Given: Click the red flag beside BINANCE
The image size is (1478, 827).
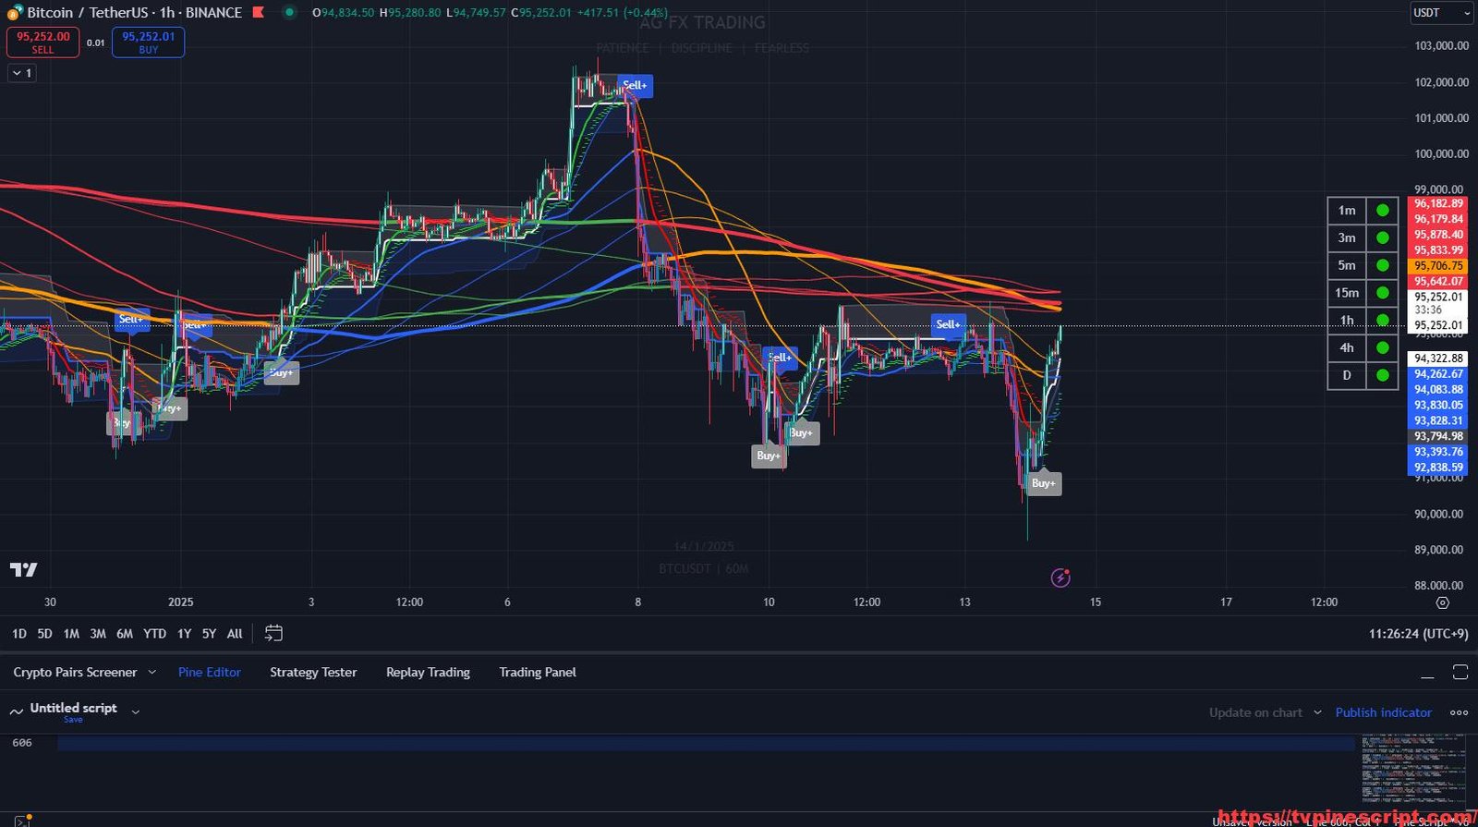Looking at the screenshot, I should [x=259, y=12].
